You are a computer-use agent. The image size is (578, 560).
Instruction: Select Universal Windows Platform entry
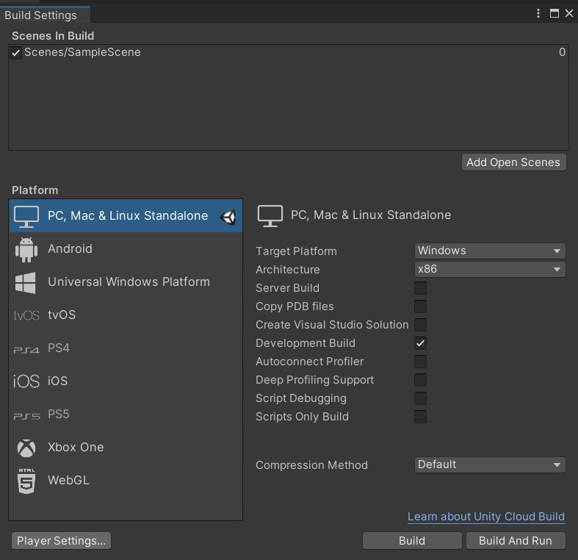pyautogui.click(x=126, y=282)
